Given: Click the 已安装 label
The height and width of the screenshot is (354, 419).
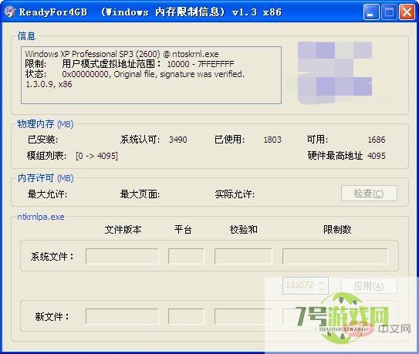Looking at the screenshot, I should 42,140.
